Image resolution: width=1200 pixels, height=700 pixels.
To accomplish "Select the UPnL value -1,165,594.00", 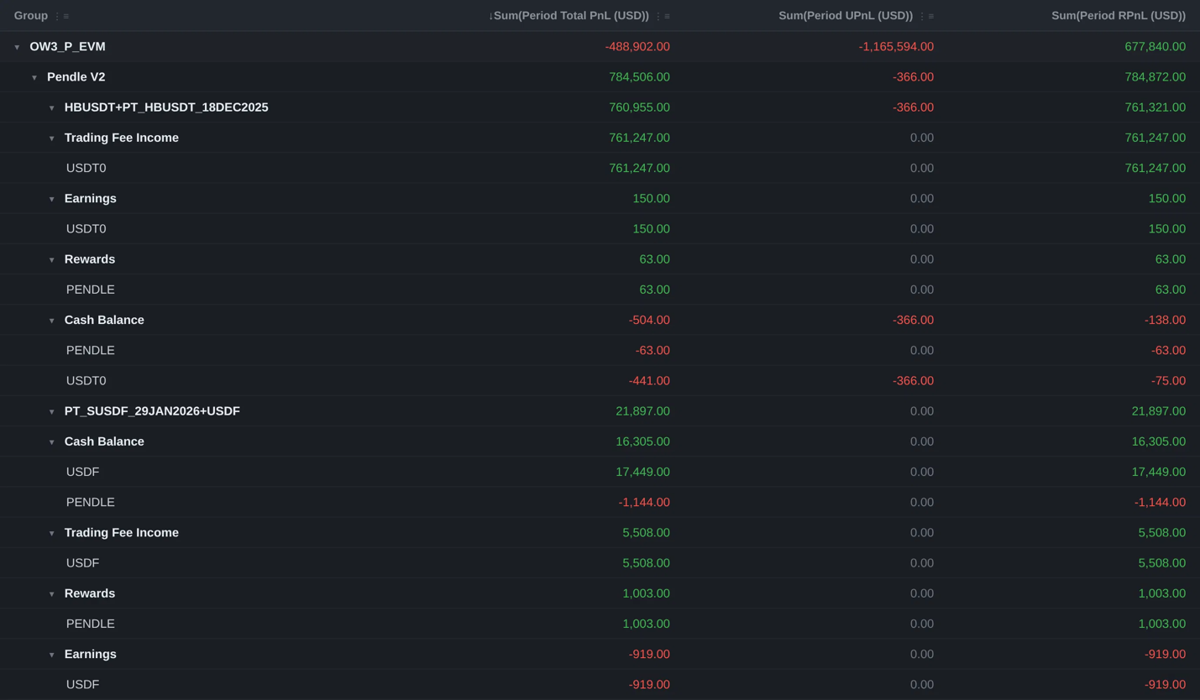I will (x=896, y=47).
